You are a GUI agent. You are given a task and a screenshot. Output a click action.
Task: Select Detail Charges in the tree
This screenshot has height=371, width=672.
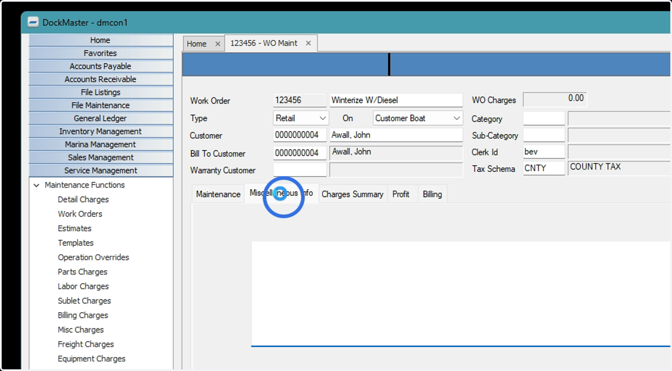click(x=83, y=199)
